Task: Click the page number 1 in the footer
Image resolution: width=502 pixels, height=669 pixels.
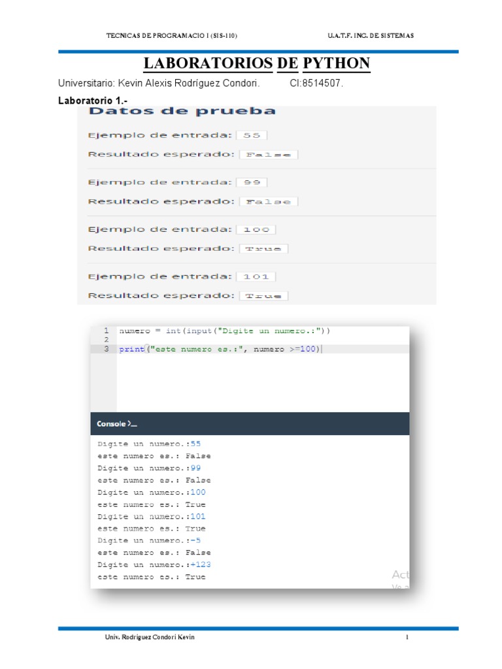Action: pyautogui.click(x=407, y=637)
